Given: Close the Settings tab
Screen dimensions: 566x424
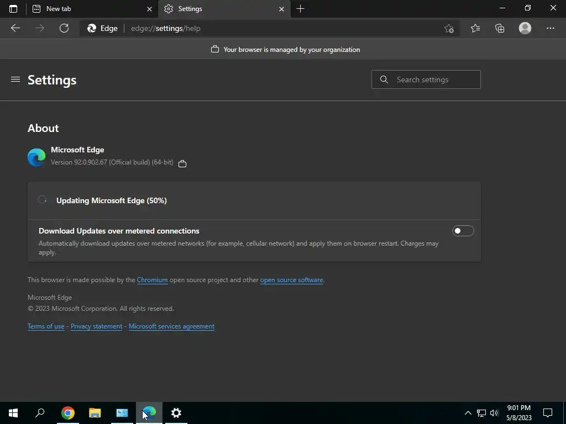Looking at the screenshot, I should 281,9.
